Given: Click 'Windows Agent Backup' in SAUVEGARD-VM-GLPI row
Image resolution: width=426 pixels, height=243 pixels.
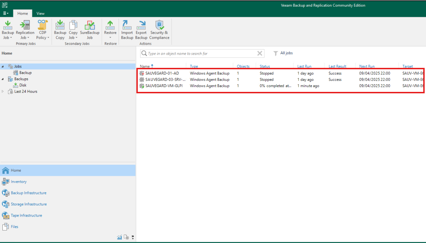Looking at the screenshot, I should [x=210, y=86].
